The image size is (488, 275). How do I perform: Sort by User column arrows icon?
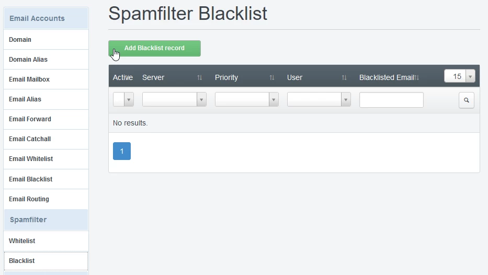(344, 77)
